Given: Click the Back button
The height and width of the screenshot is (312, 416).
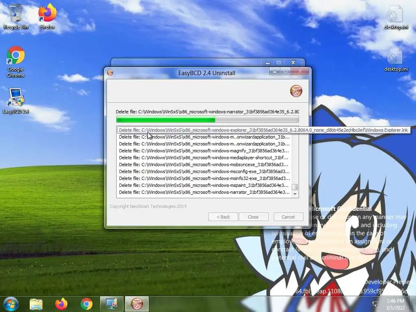Looking at the screenshot, I should pos(223,217).
